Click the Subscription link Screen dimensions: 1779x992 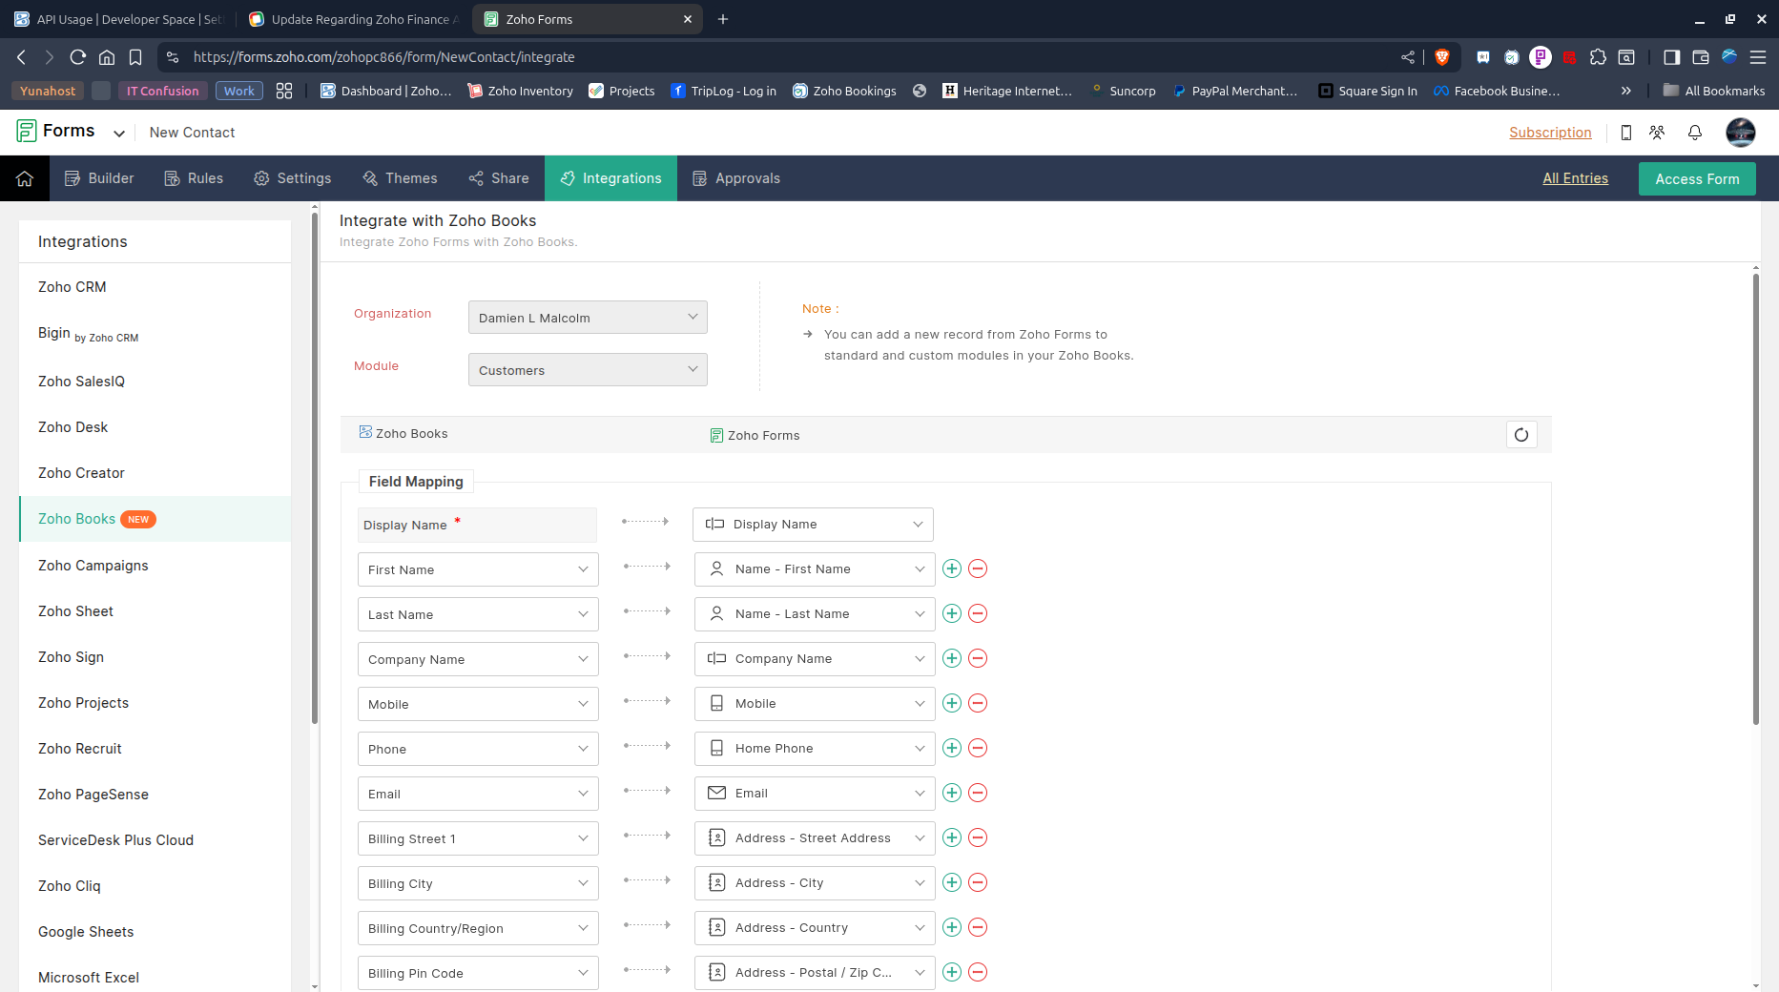pyautogui.click(x=1550, y=133)
